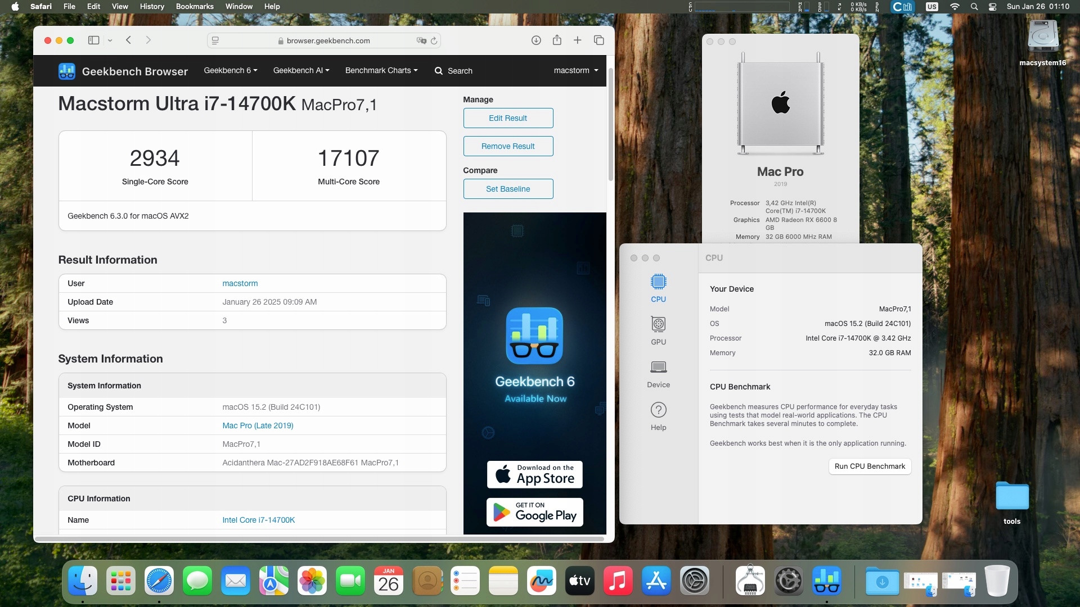Open the Device section in Geekbench
The width and height of the screenshot is (1080, 607).
pos(658,373)
